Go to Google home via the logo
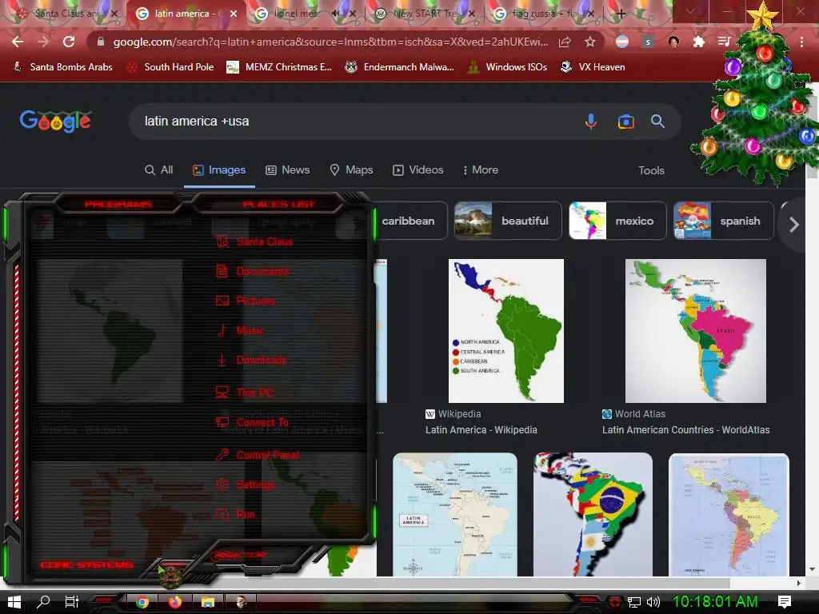This screenshot has width=819, height=614. pyautogui.click(x=55, y=122)
